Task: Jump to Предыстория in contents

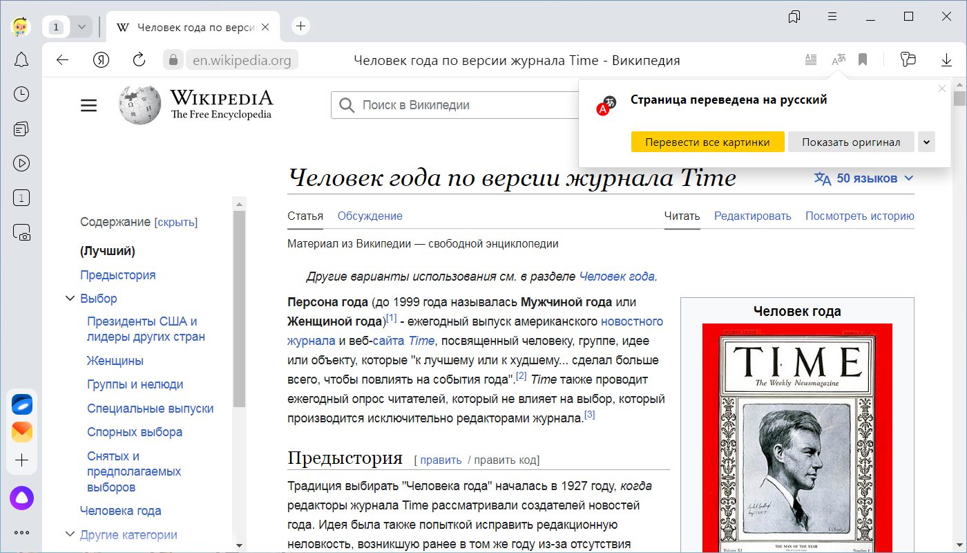Action: click(x=117, y=275)
